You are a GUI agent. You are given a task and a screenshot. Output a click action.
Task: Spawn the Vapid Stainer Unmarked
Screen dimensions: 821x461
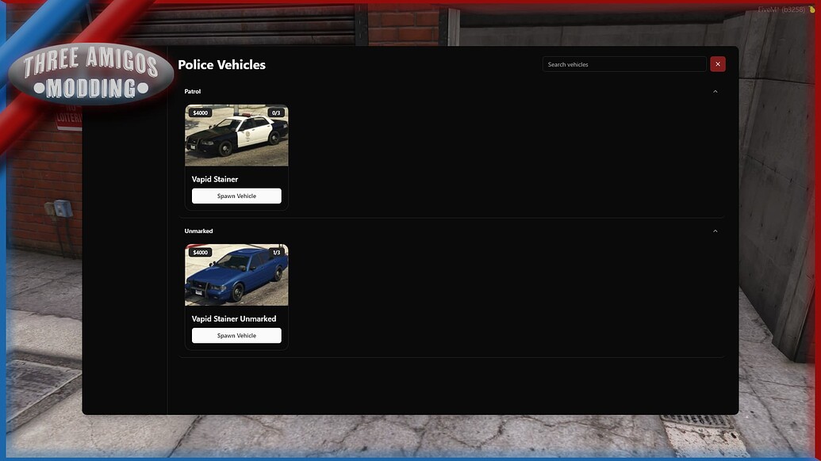coord(236,334)
